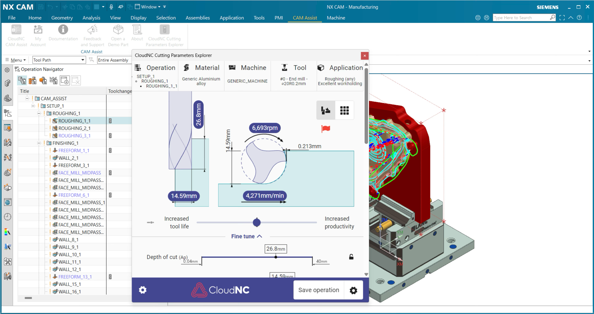
Task: Open gear options beside Save operation
Action: (353, 290)
